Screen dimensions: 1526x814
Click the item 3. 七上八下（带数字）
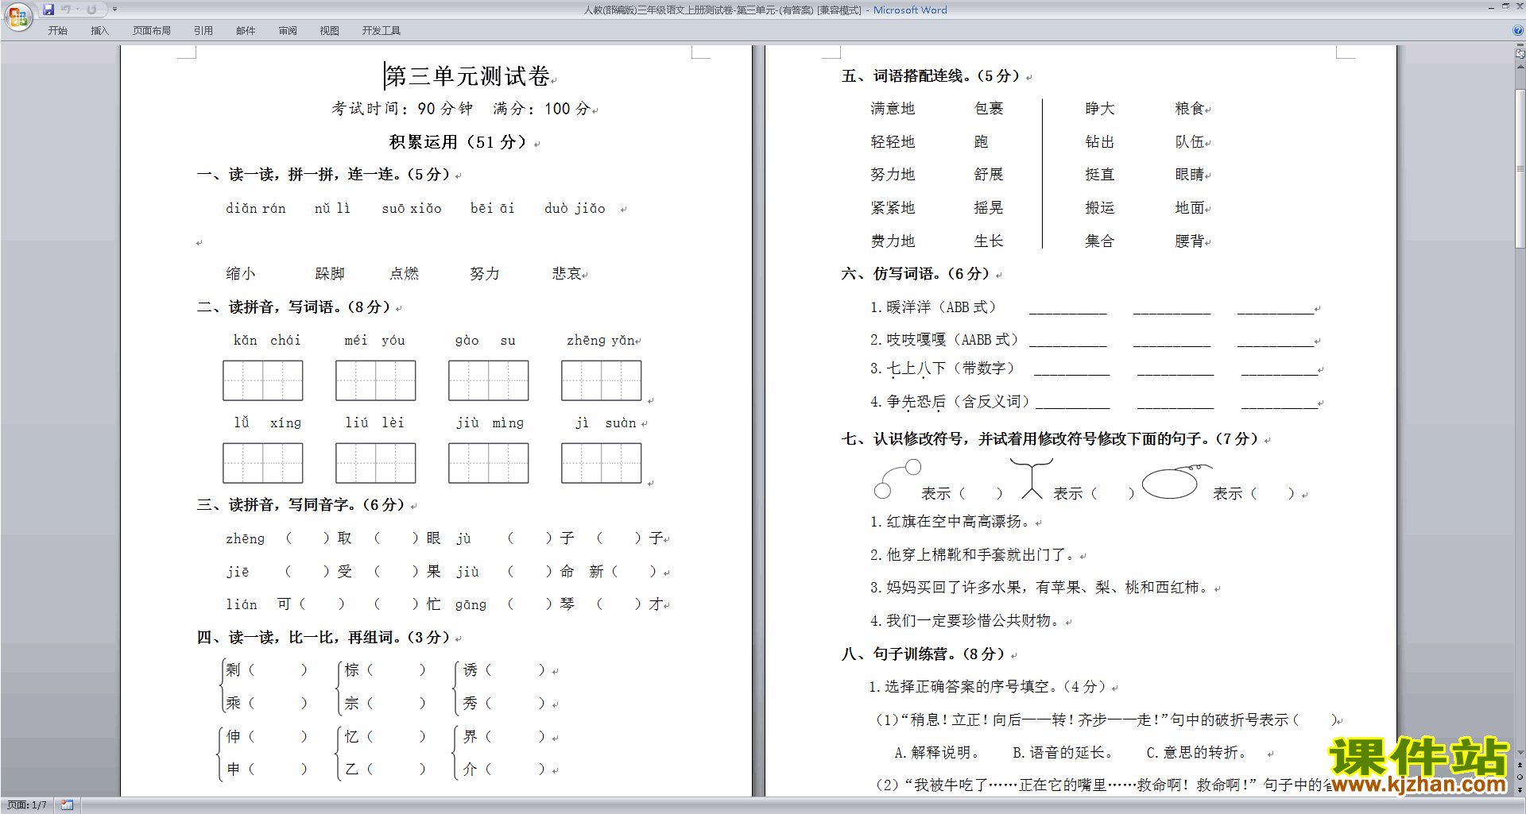(942, 368)
